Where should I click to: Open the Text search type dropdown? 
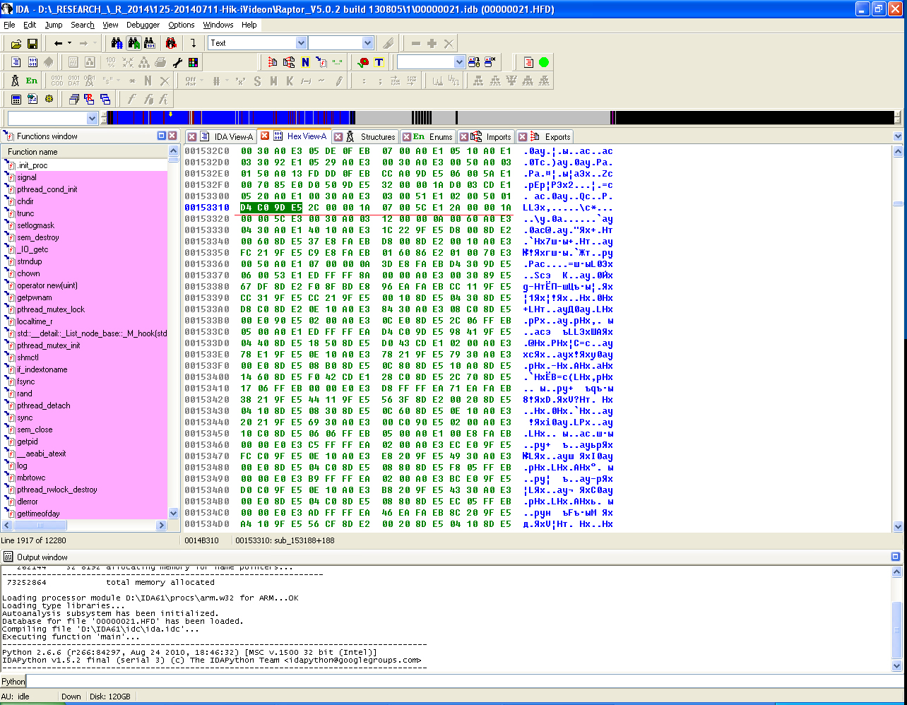click(x=300, y=43)
